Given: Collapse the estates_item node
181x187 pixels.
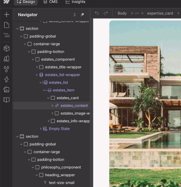Looking at the screenshot, I should tap(44, 90).
